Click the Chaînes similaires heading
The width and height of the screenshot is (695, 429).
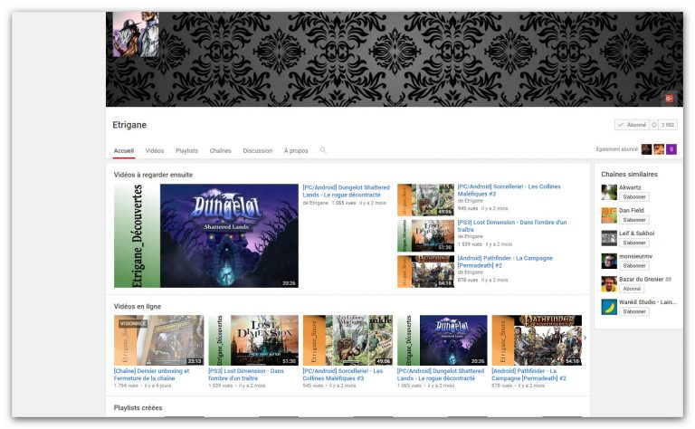629,174
